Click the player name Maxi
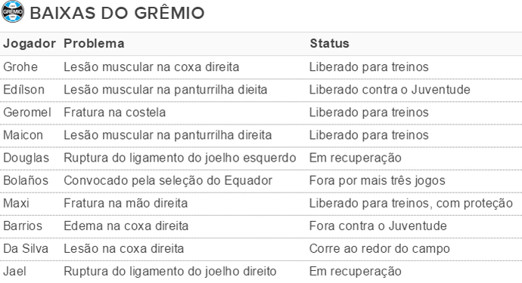Screen dimensions: 522x283 [x=16, y=203]
